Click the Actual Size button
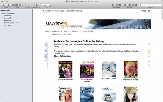Screen dimensions: 163x102 tap(37, 5)
